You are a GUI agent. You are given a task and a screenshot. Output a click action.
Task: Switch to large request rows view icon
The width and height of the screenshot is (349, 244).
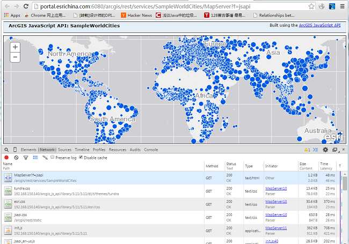tap(35, 158)
